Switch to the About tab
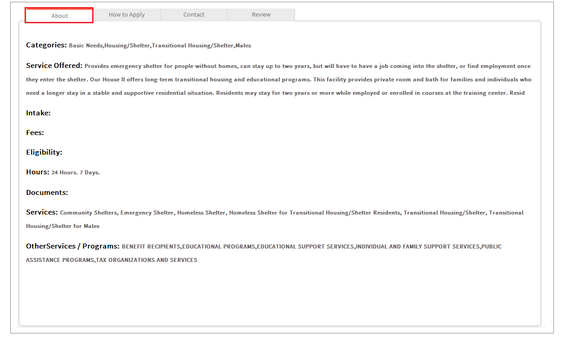The image size is (565, 337). click(59, 16)
